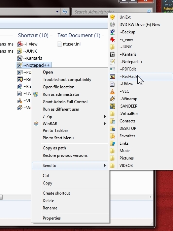Collapse the Text Document (1) group header
Screen dimensions: 173x231
coord(79,35)
